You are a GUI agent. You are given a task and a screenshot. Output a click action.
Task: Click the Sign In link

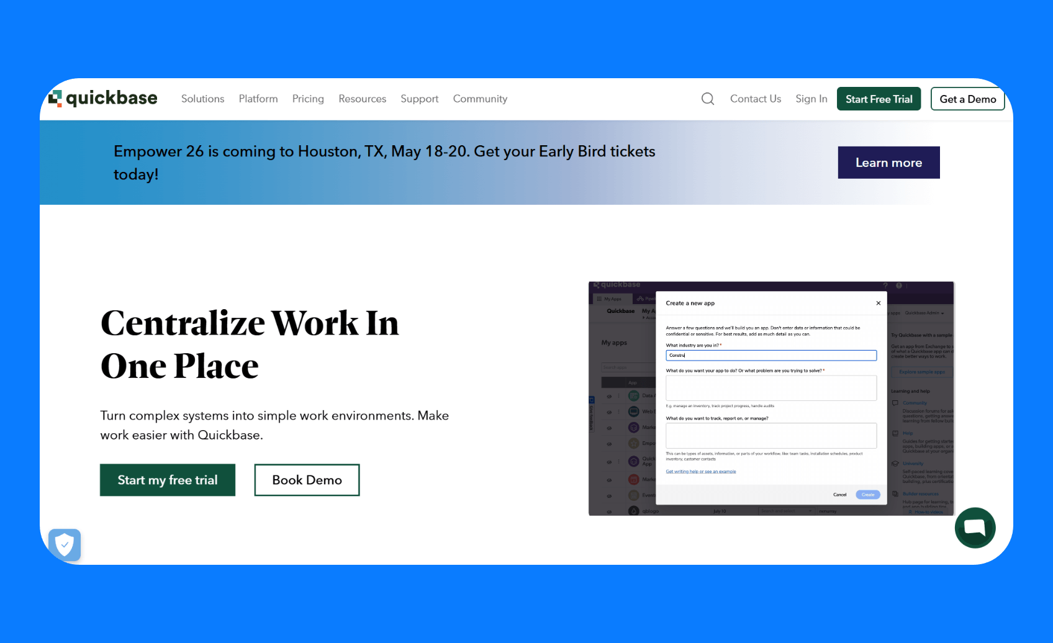(811, 99)
